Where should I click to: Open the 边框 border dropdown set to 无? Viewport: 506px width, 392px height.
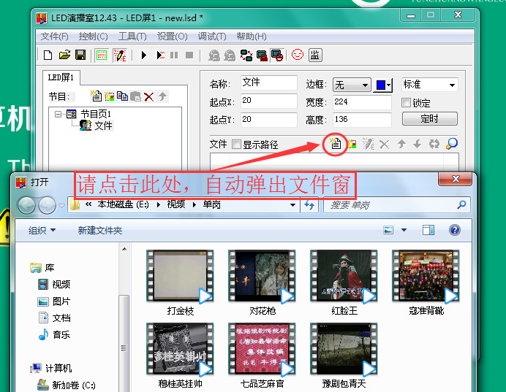(352, 85)
